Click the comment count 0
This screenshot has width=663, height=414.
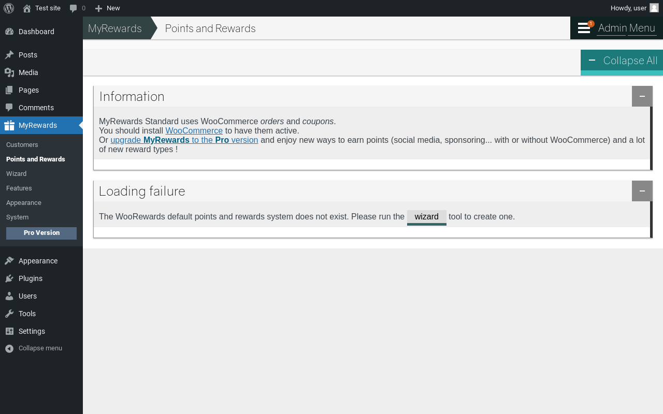(83, 8)
